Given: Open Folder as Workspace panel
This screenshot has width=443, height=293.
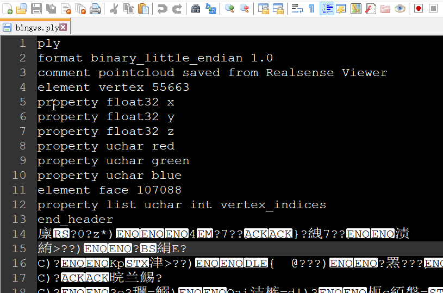Looking at the screenshot, I should coord(385,9).
